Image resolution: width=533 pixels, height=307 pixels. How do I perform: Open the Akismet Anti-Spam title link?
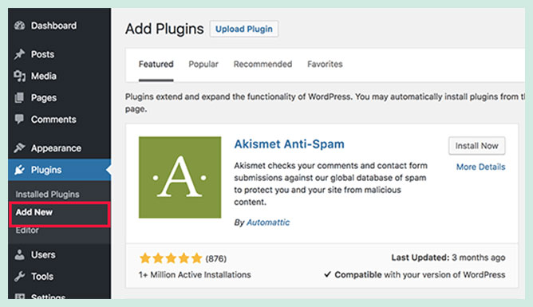290,144
